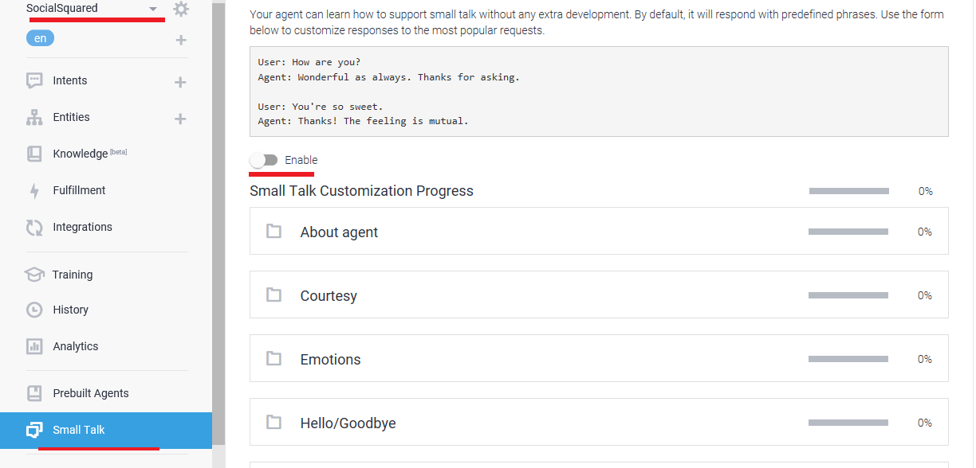Viewport: 976px width, 468px height.
Task: Click the Entities hierarchy icon
Action: (34, 118)
